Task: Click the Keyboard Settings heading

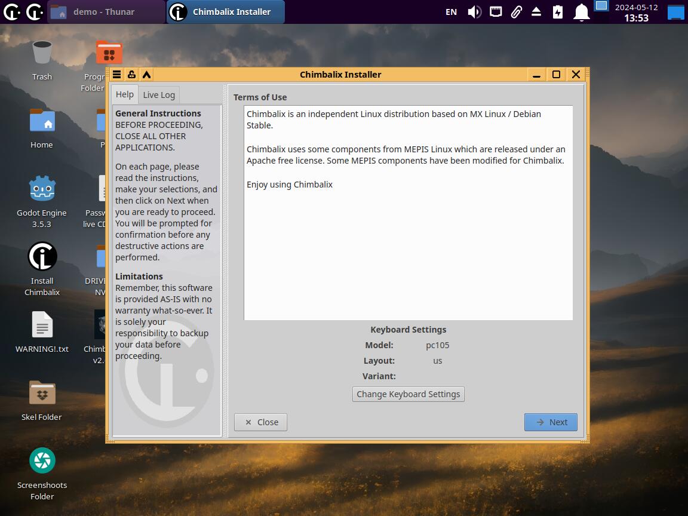Action: tap(408, 330)
